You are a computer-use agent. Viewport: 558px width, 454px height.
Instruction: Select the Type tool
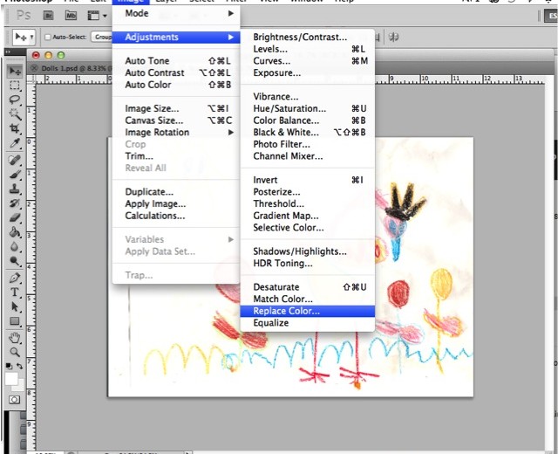point(15,292)
